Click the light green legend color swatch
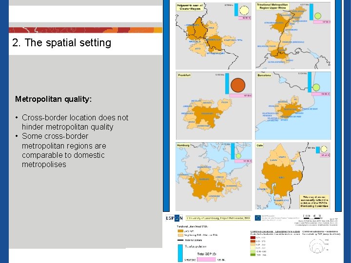 pos(253,252)
